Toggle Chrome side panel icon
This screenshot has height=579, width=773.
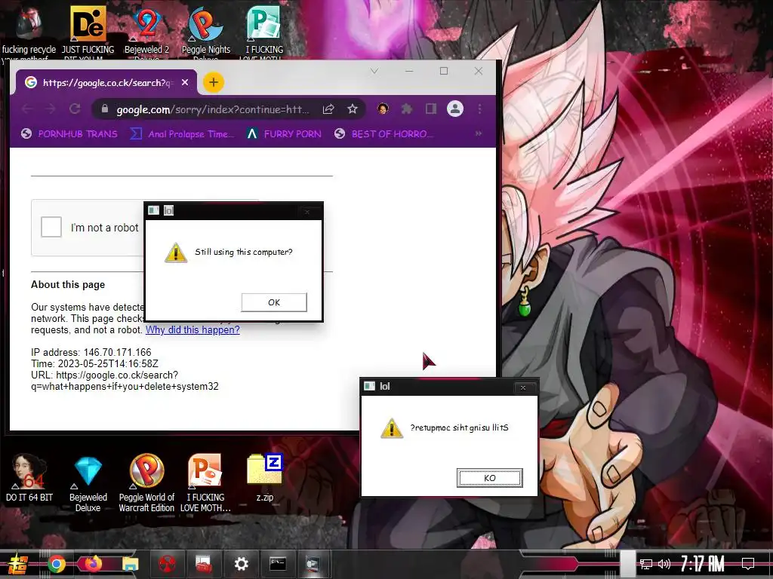pyautogui.click(x=431, y=109)
